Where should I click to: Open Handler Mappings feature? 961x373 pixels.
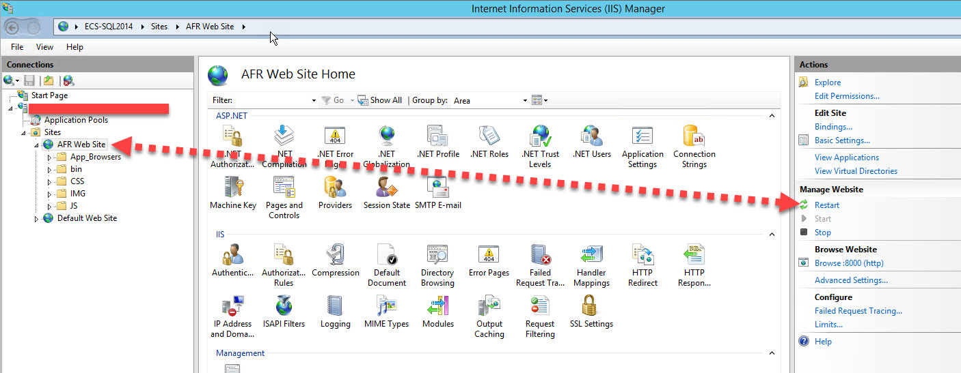click(592, 265)
